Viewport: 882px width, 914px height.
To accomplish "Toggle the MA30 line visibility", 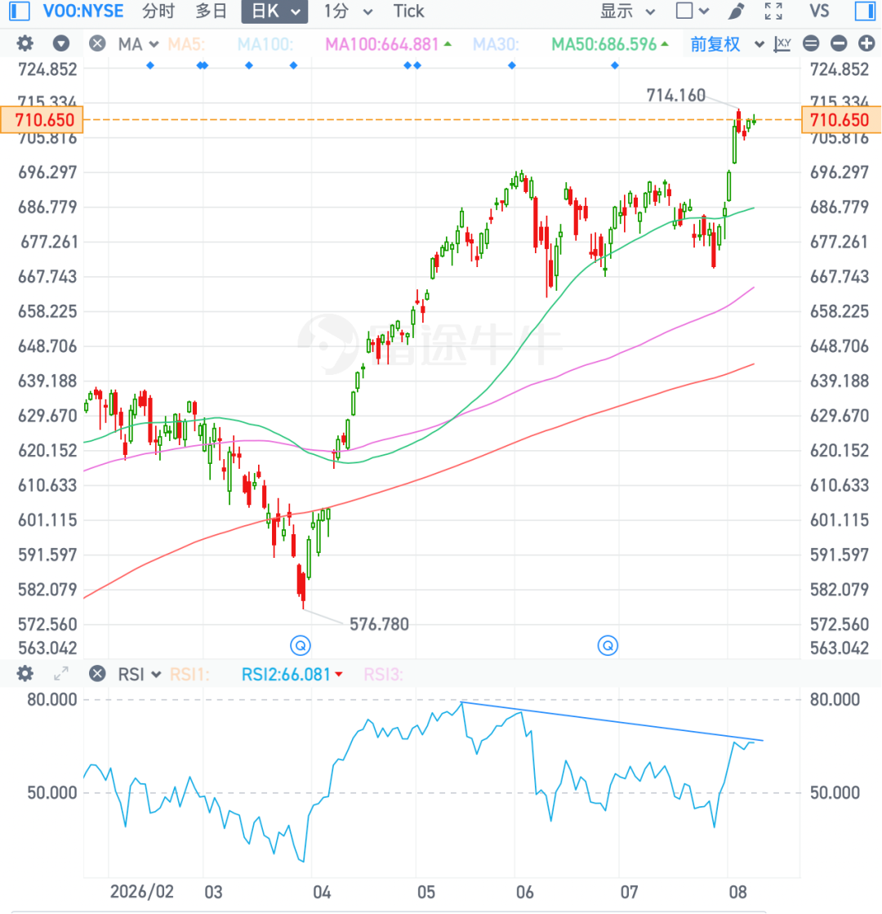I will [x=496, y=44].
